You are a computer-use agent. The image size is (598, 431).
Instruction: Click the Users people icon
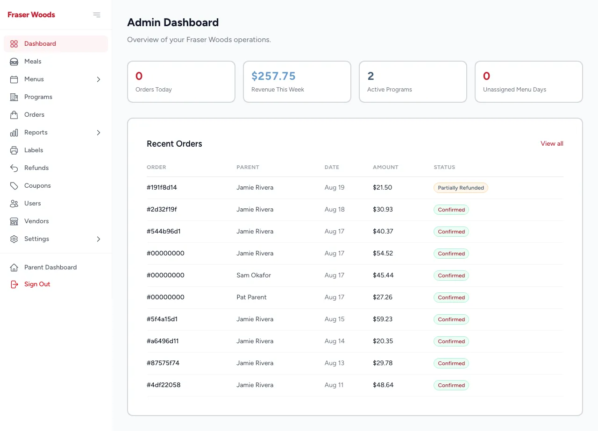click(x=14, y=204)
